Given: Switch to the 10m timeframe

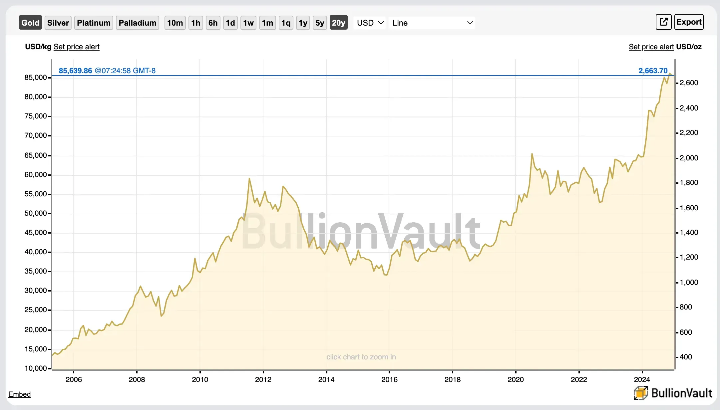Looking at the screenshot, I should click(175, 23).
